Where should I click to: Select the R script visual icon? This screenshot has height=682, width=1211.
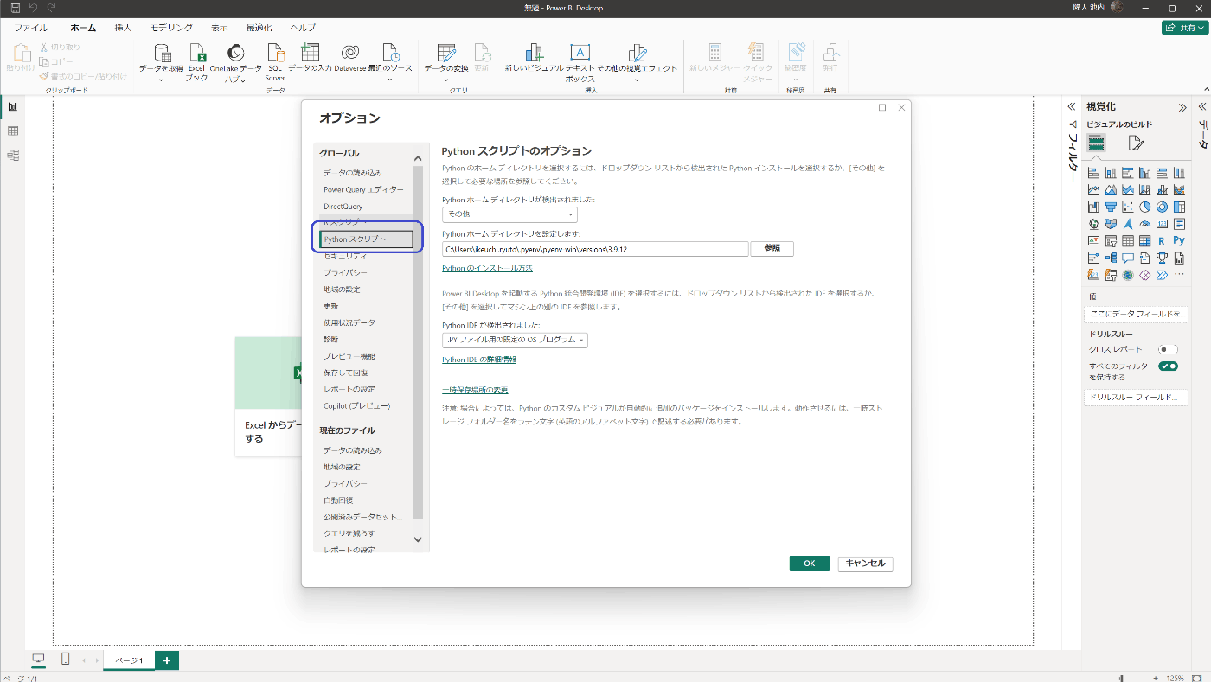coord(1162,241)
